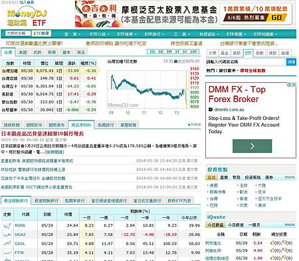This screenshot has height=261, width=299.
Task: Open the ETF搜尋 navigation dropdown
Action: (x=127, y=34)
